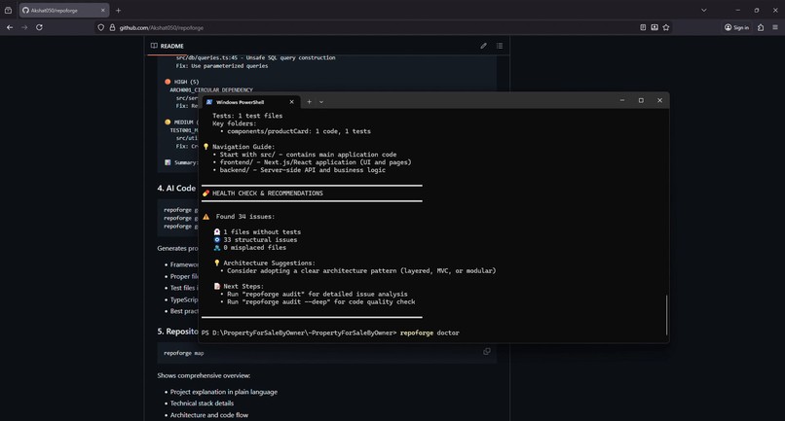Click '33 structural issues' terminal line
The height and width of the screenshot is (421, 785).
(260, 240)
